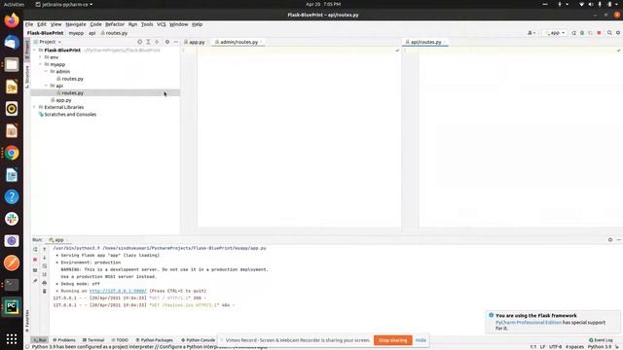This screenshot has height=350, width=623.
Task: Hide the Project tool window with minus icon
Action: coord(175,42)
